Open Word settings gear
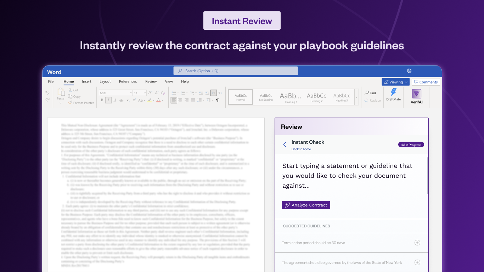Screen dimensions: 484x272 [x=409, y=71]
